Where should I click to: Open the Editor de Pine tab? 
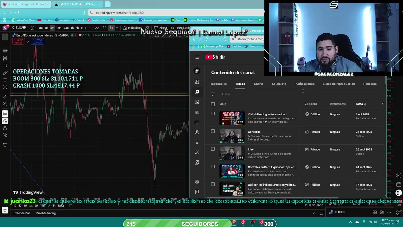point(22,213)
